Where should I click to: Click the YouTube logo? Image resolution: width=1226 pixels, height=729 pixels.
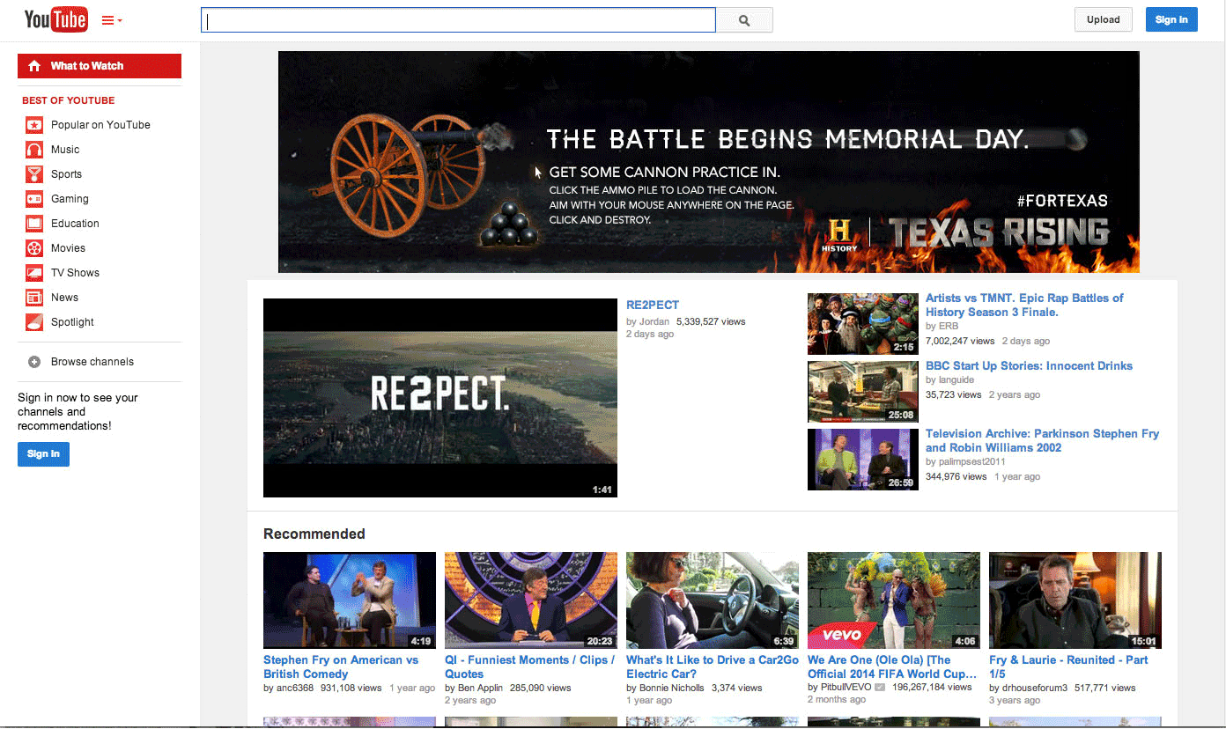click(55, 18)
